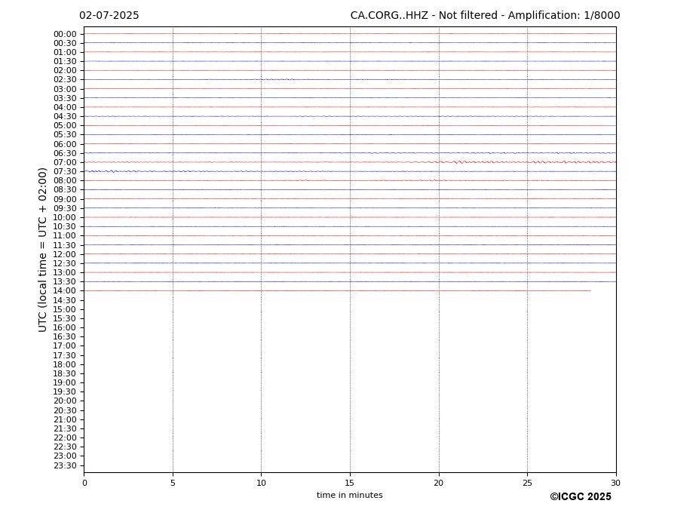Click the x-axis tick label 30

coord(615,483)
